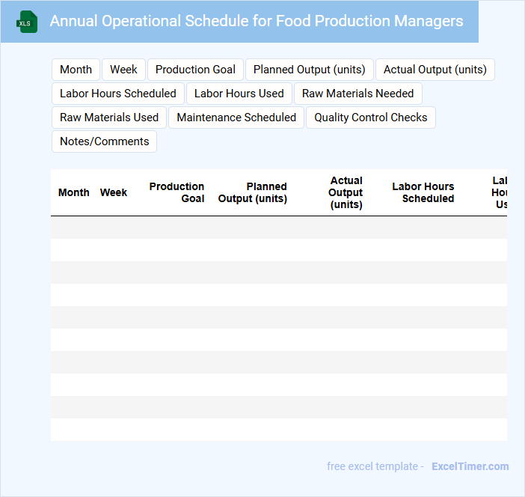Select the Raw Materials Used tag

click(109, 118)
